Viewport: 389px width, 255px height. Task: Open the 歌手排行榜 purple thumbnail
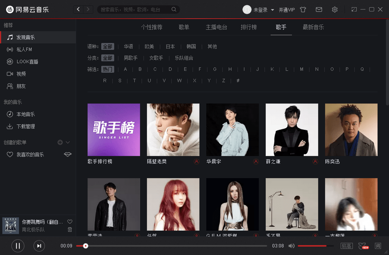pos(114,130)
